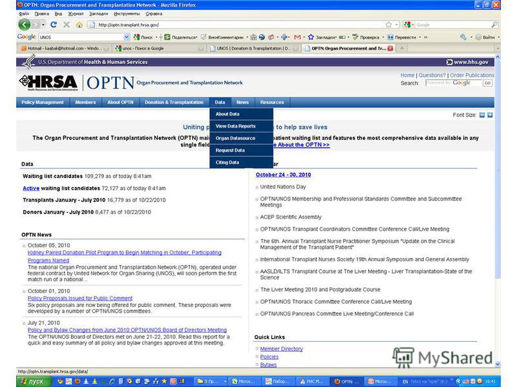Click the Войти sign-in button

tap(485, 37)
